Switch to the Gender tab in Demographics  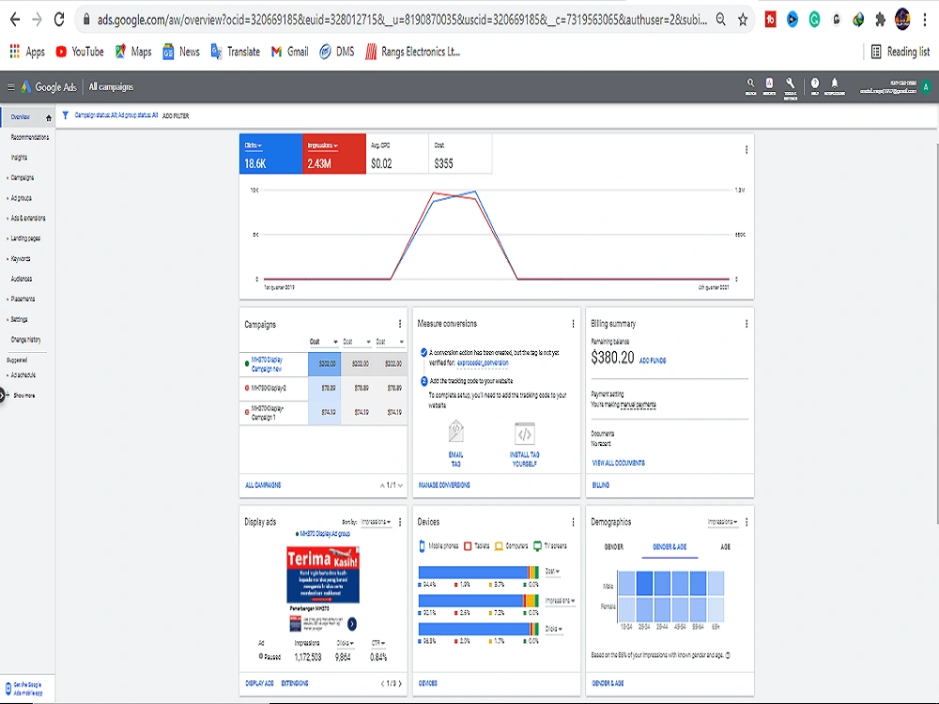pyautogui.click(x=613, y=546)
